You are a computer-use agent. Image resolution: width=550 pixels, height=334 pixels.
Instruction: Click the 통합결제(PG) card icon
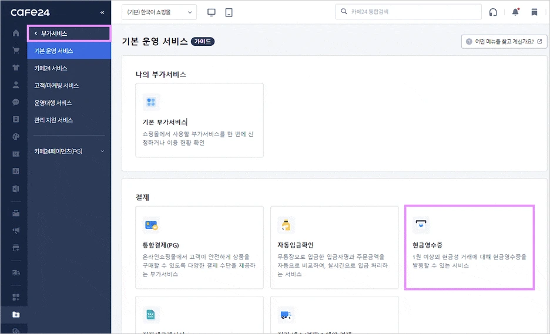point(151,225)
